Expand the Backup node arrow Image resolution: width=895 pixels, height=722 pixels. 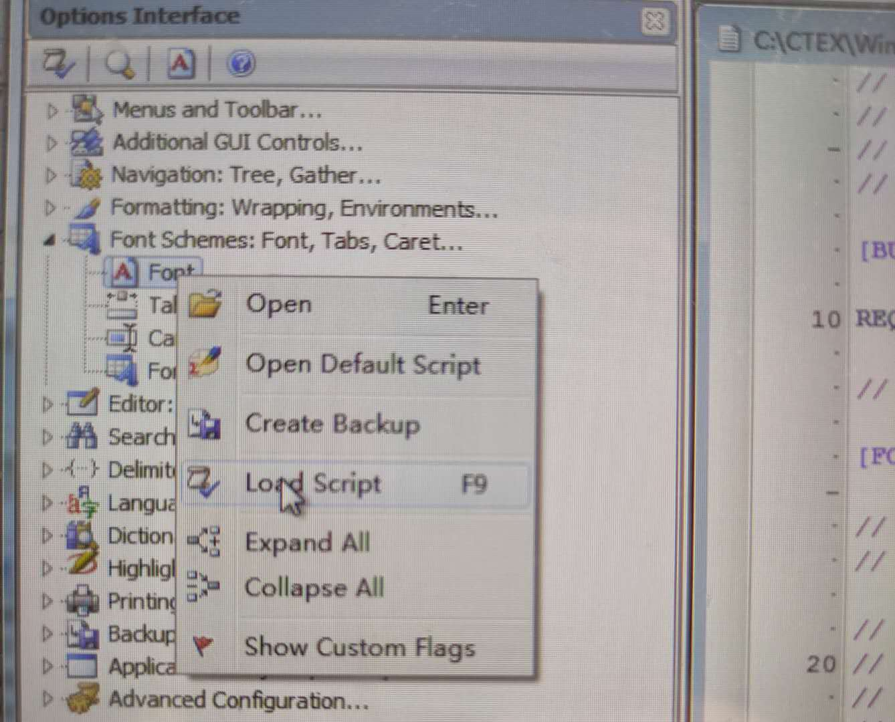click(47, 634)
